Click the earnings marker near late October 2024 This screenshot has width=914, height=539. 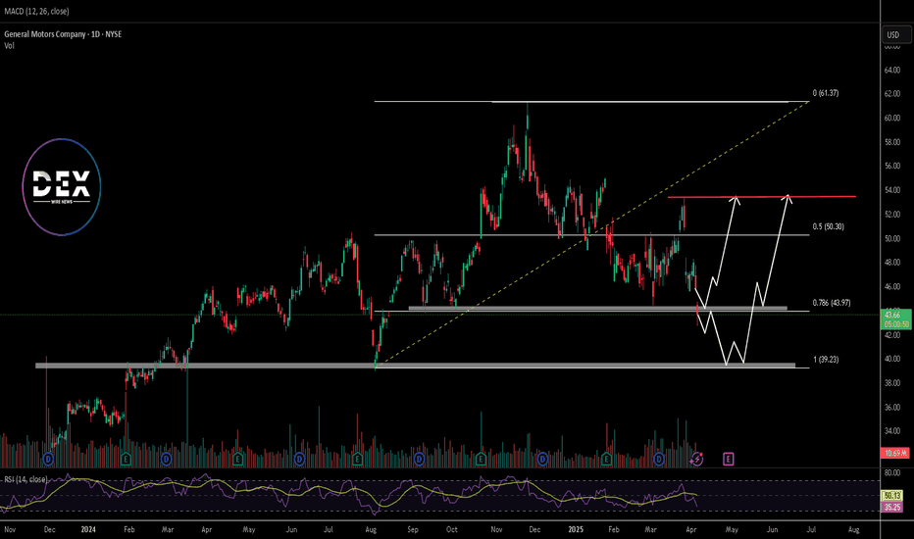coord(481,460)
